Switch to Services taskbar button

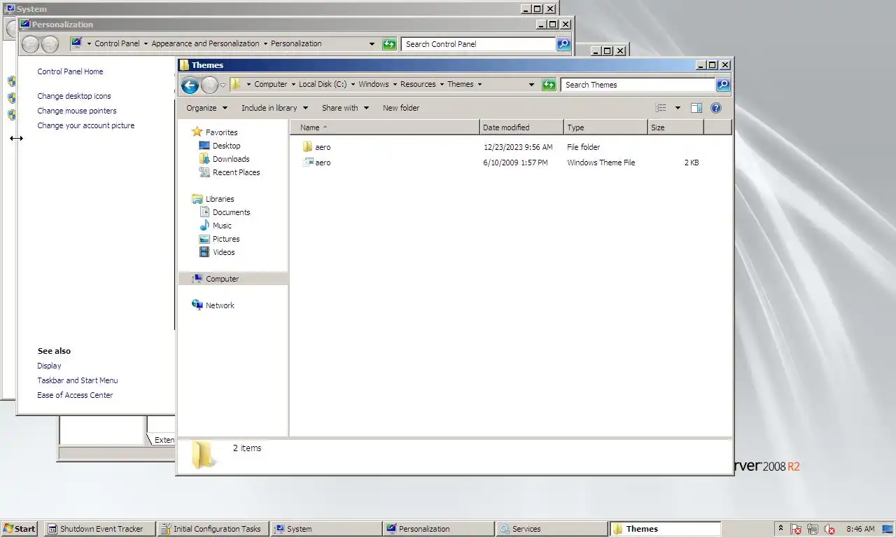click(552, 529)
